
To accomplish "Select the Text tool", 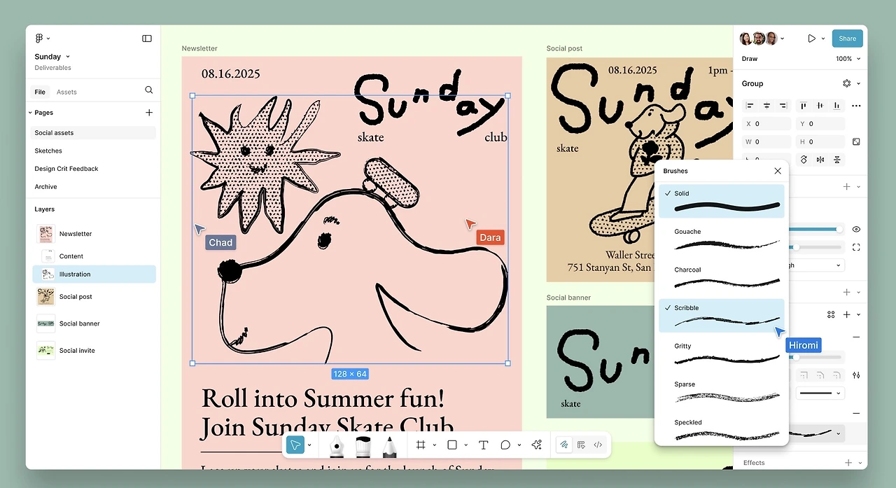I will (x=483, y=445).
